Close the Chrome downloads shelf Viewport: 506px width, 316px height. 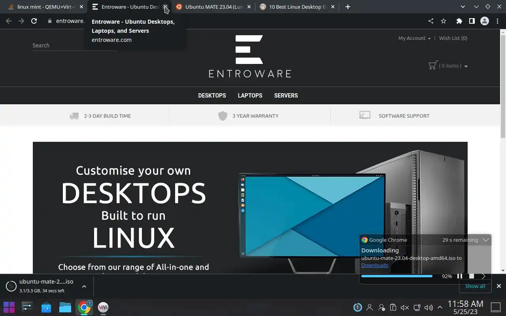[x=498, y=286]
